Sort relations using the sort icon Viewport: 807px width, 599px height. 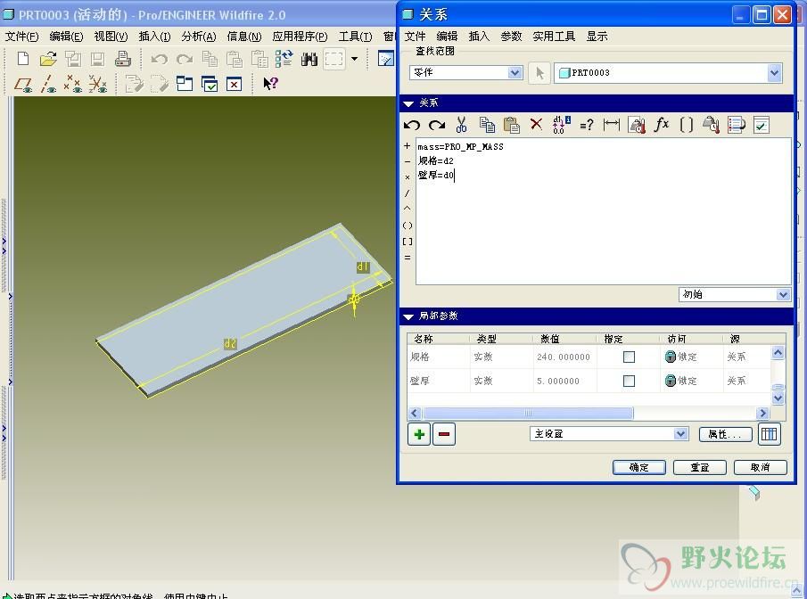tap(736, 125)
